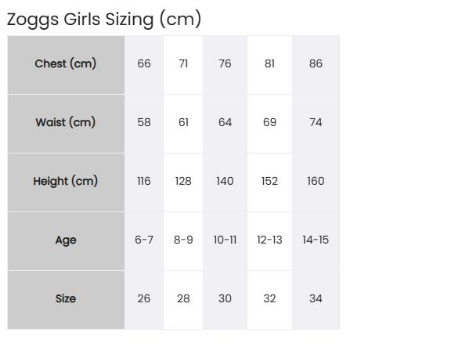Select waist value 69 cell
This screenshot has width=451, height=354.
269,124
